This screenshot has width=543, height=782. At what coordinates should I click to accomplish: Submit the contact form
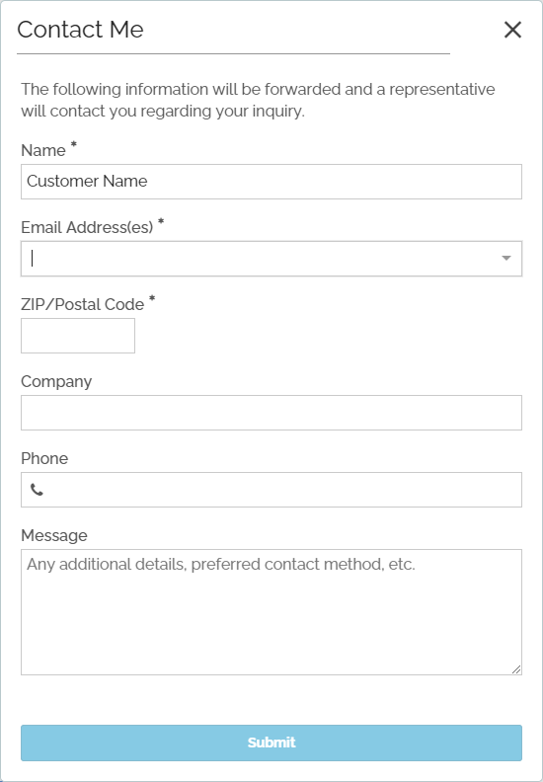coord(271,743)
